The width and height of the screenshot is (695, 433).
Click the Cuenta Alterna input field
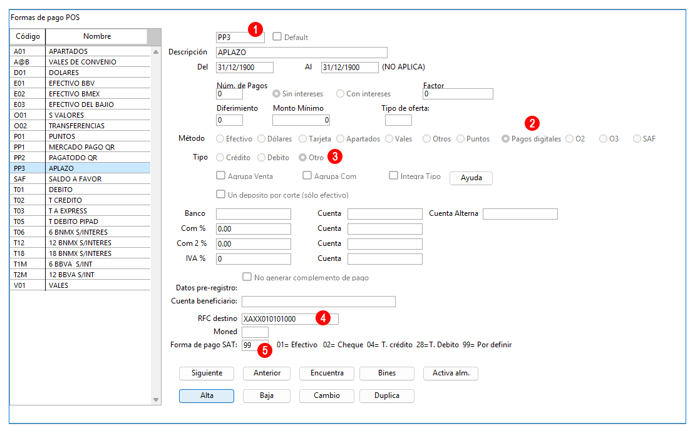coord(520,214)
